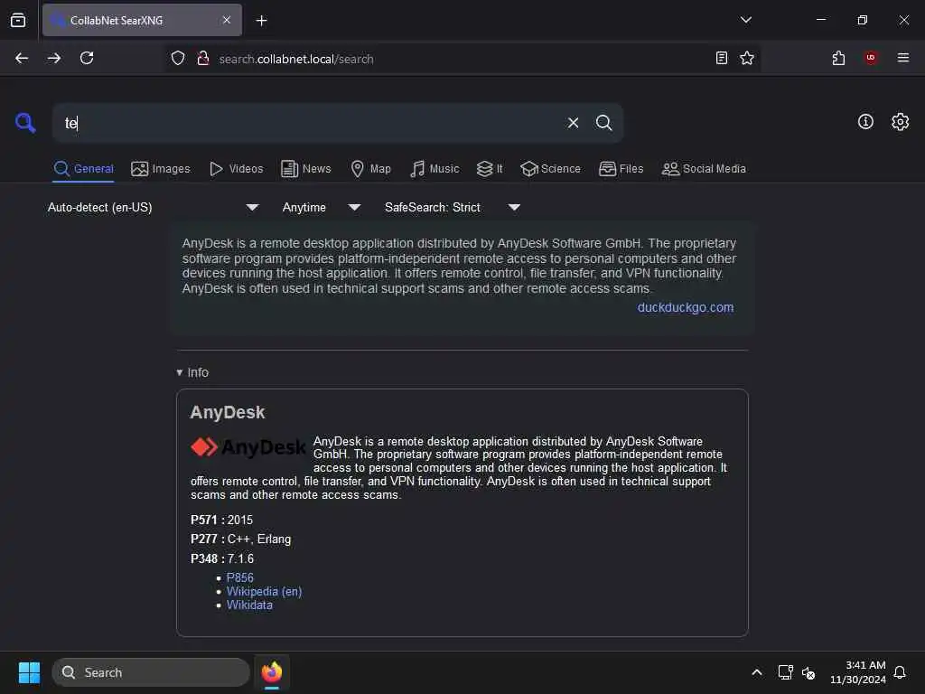Click the site security lock icon
This screenshot has width=925, height=694.
(x=203, y=58)
